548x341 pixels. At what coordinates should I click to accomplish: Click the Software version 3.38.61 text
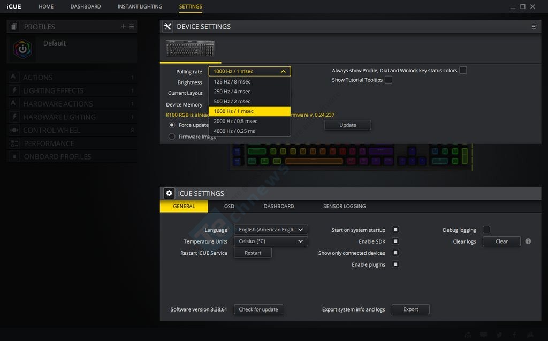199,309
